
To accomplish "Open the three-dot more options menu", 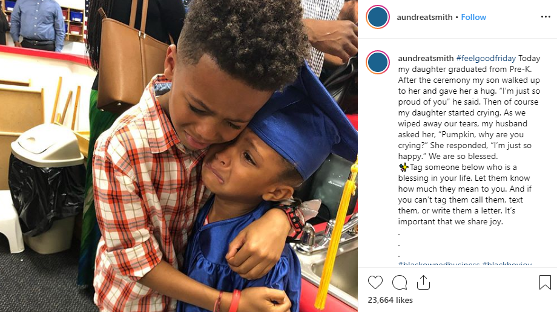I will point(545,17).
